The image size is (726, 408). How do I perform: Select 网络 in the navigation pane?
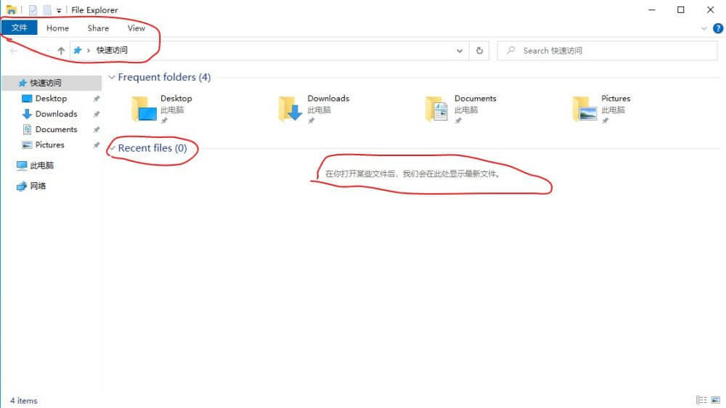click(x=38, y=186)
